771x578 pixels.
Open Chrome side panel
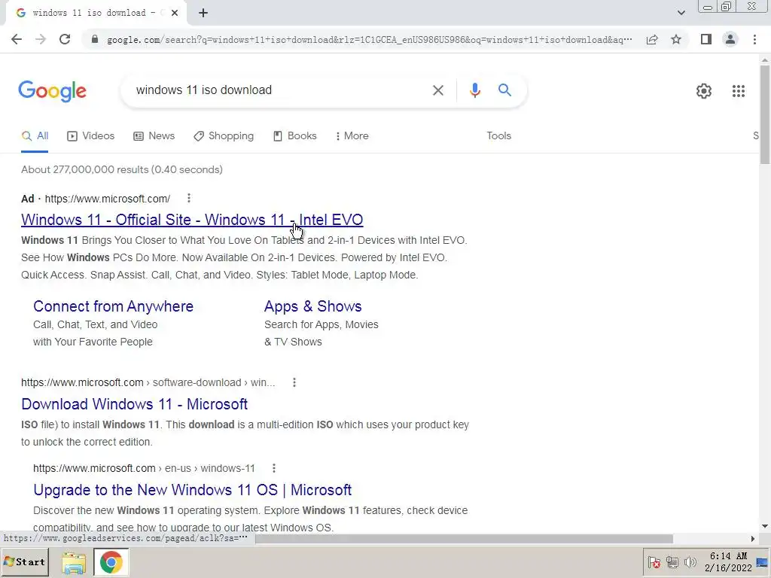click(x=706, y=39)
